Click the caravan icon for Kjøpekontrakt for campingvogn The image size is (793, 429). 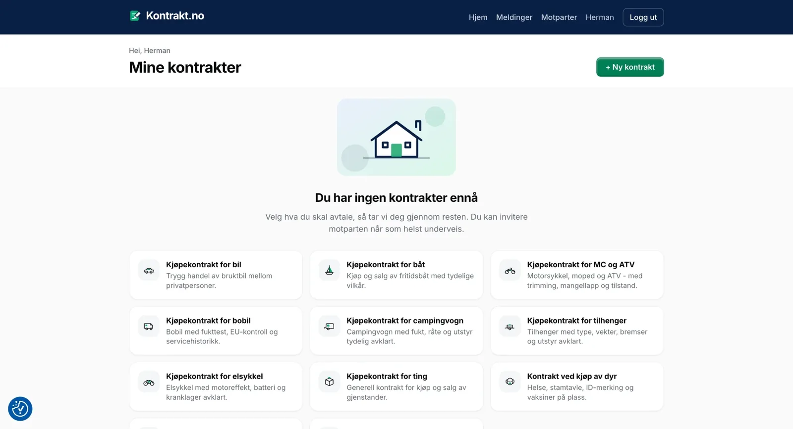coord(329,327)
